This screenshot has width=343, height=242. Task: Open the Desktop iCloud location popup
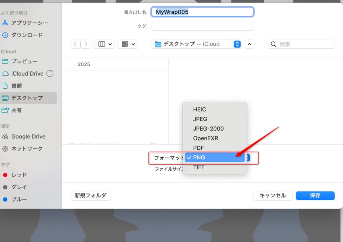[196, 44]
